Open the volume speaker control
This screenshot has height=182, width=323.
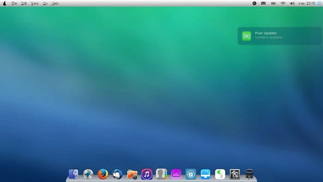292,3
